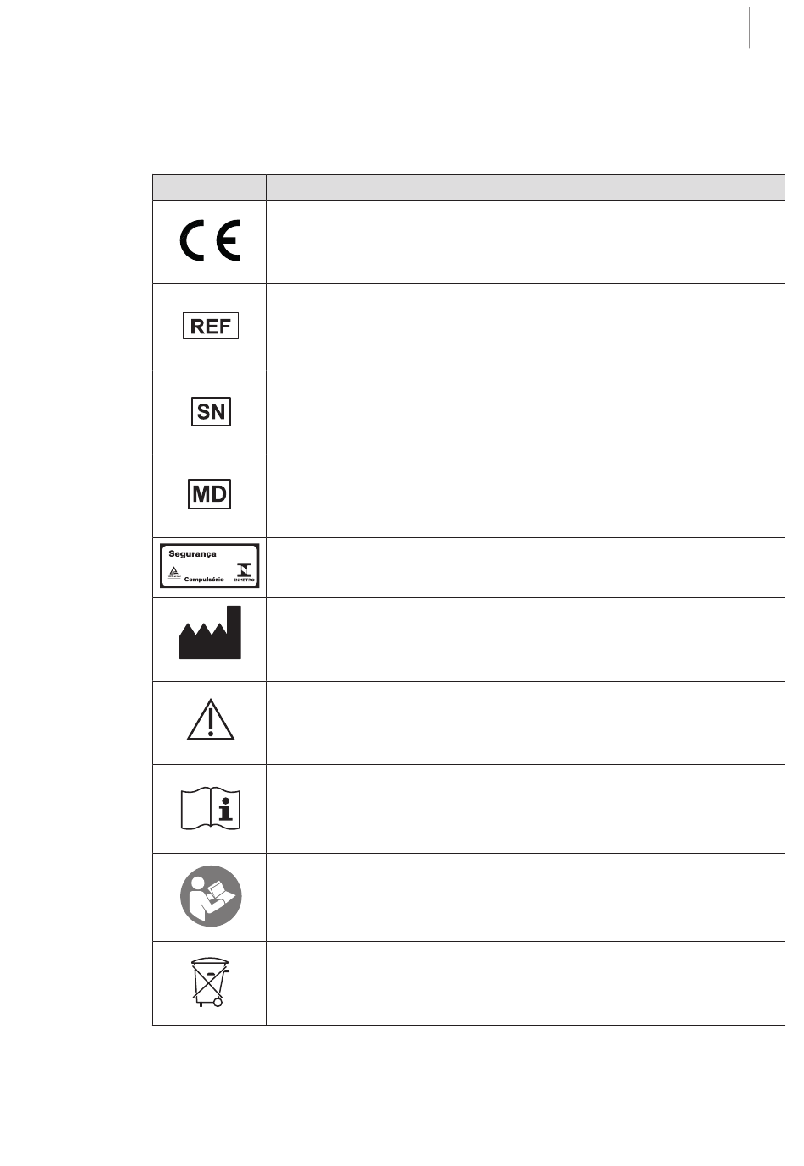Select the caution triangle exclamation symbol
Image resolution: width=804 pixels, height=1166 pixels.
[x=211, y=722]
